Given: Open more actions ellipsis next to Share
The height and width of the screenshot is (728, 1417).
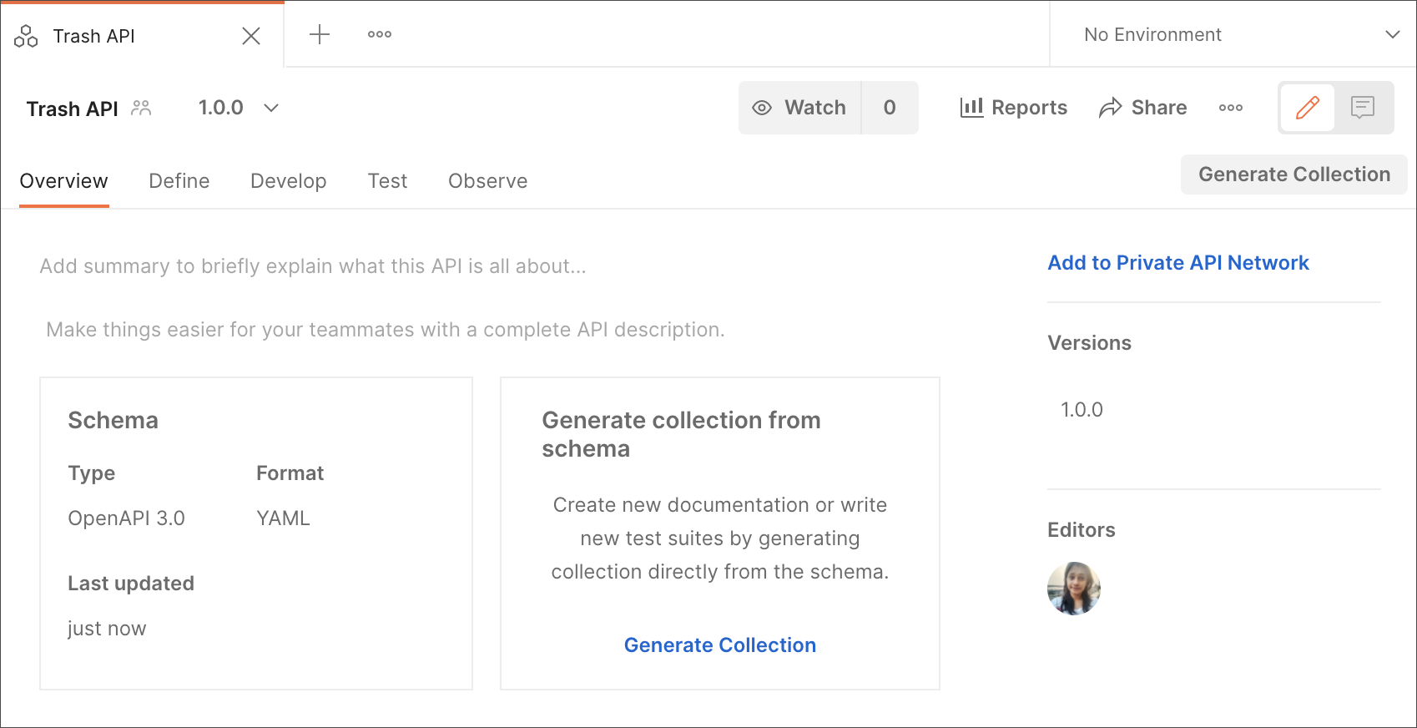Looking at the screenshot, I should pos(1231,108).
